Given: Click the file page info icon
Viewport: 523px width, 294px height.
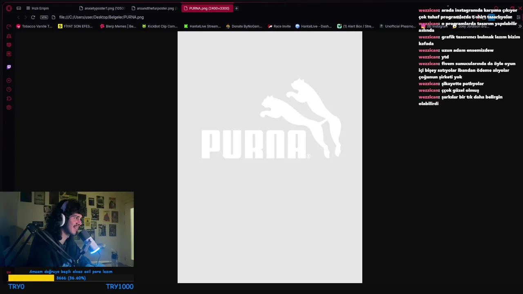Looking at the screenshot, I should pos(54,17).
